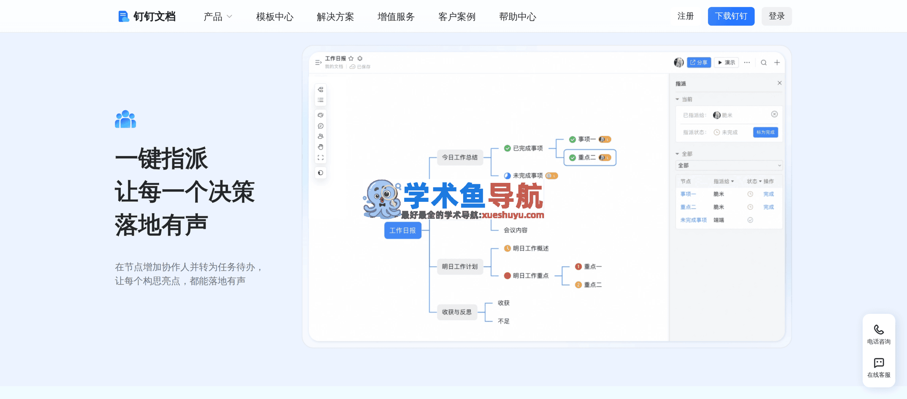Viewport: 907px width, 399px height.
Task: Click the clock status icon for 重点二 row
Action: coord(750,207)
